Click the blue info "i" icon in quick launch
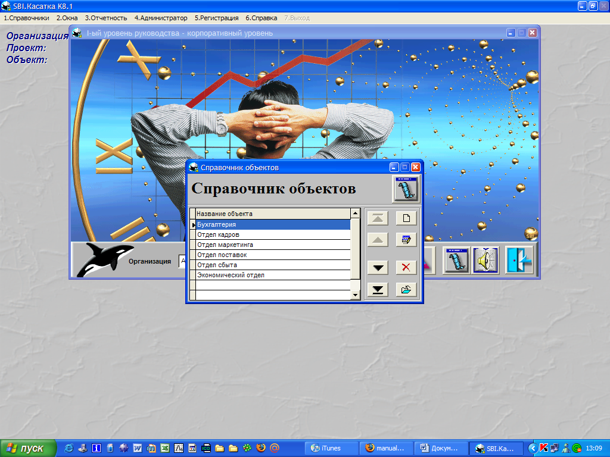The width and height of the screenshot is (610, 457). pyautogui.click(x=97, y=448)
